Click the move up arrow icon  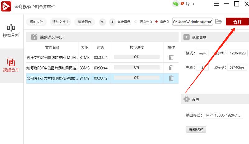pyautogui.click(x=102, y=22)
